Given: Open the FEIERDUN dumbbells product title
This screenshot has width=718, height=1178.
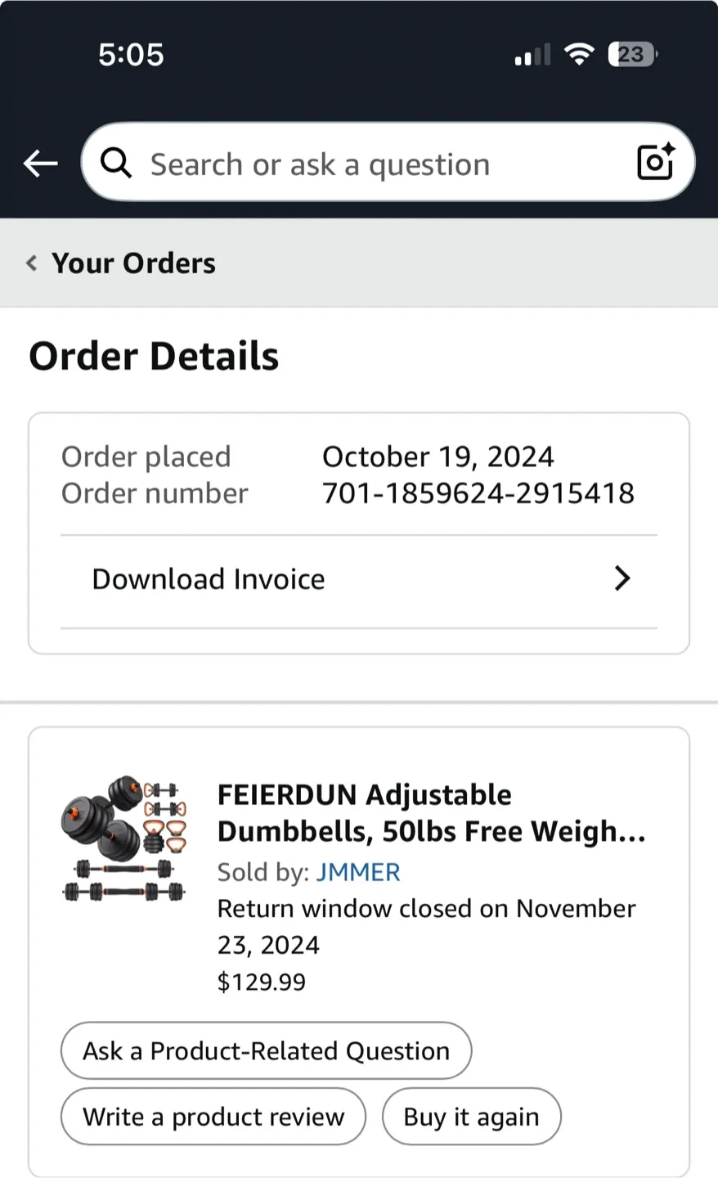Looking at the screenshot, I should coord(432,812).
